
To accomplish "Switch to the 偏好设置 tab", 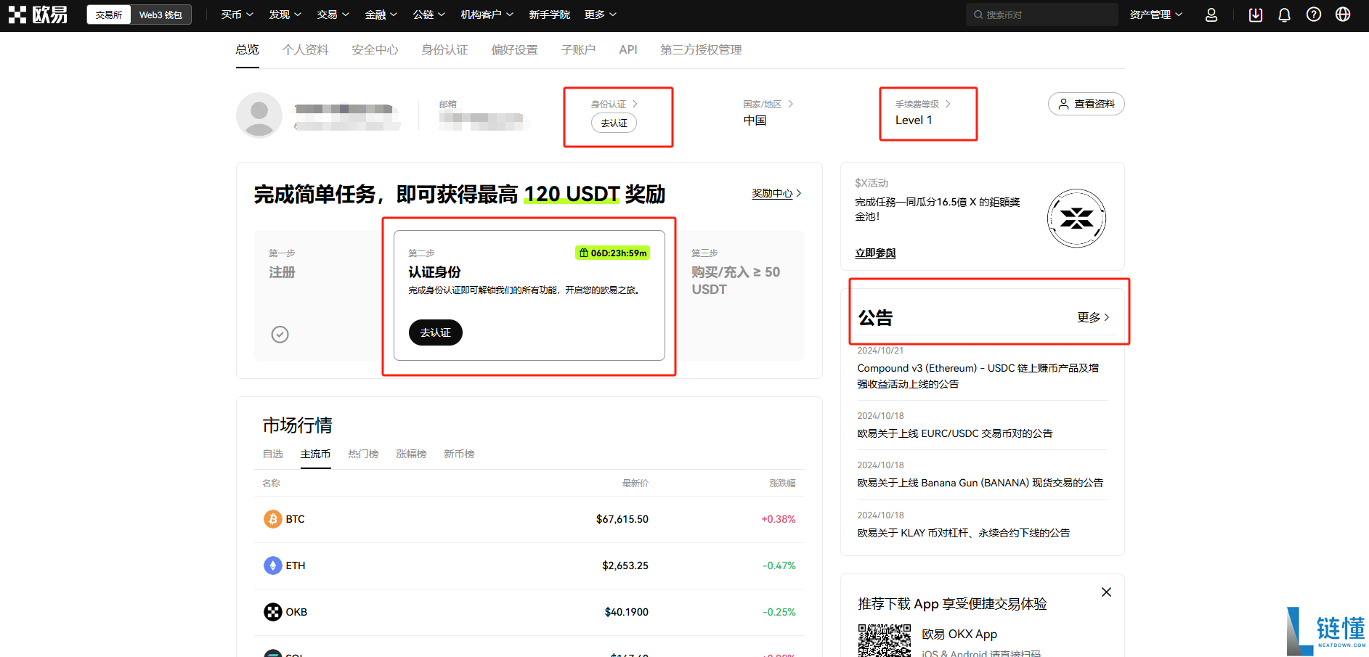I will point(515,49).
